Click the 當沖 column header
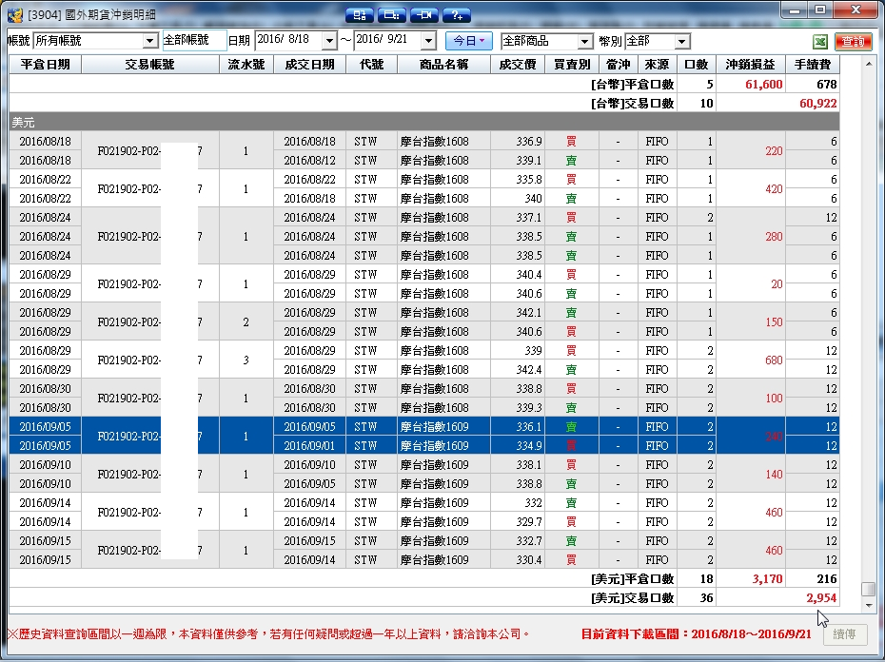 coord(618,65)
